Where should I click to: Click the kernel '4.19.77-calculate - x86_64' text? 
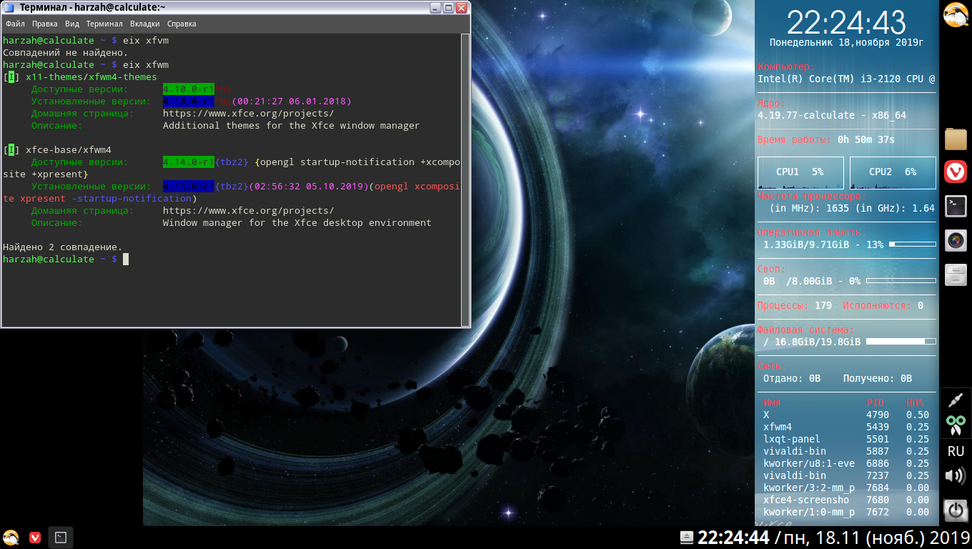(x=832, y=115)
